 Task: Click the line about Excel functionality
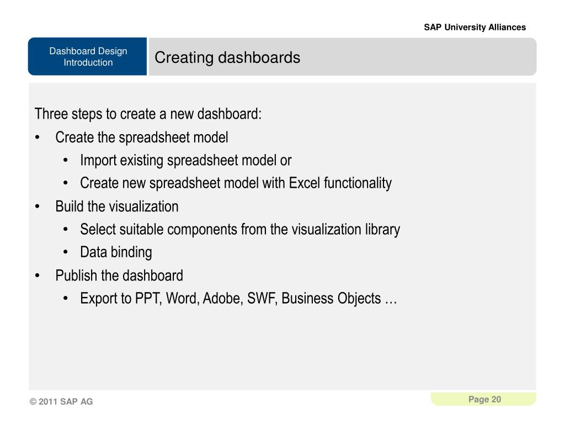[x=236, y=183]
